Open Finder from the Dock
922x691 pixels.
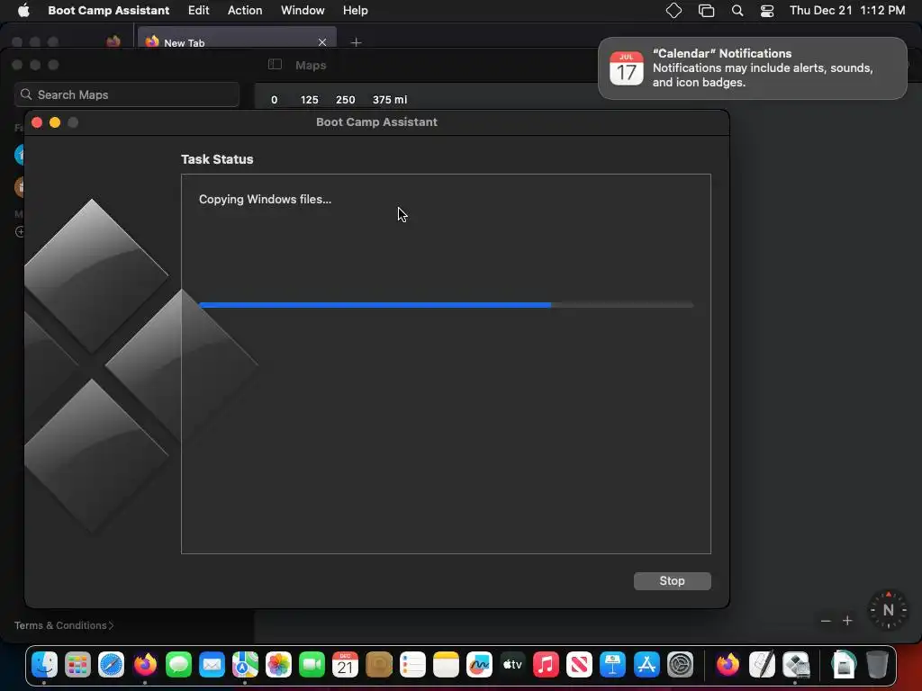(x=44, y=665)
